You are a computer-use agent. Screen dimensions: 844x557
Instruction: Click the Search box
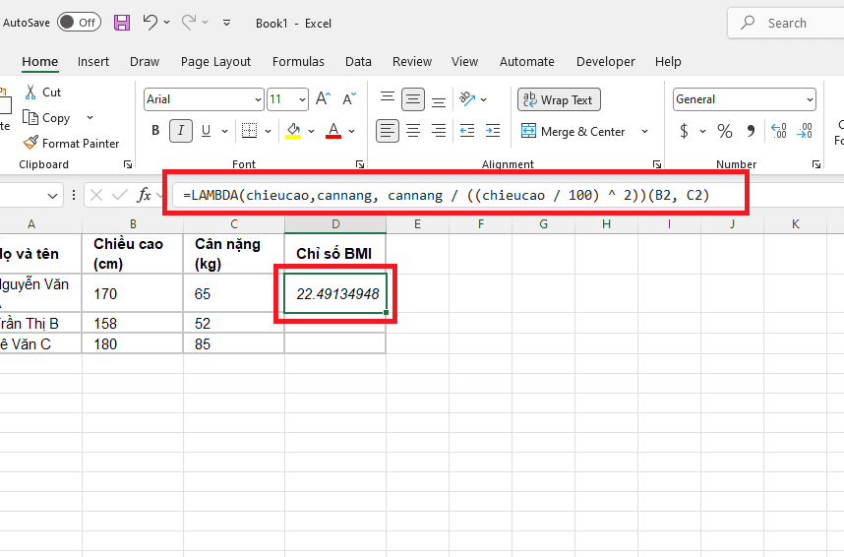(786, 24)
